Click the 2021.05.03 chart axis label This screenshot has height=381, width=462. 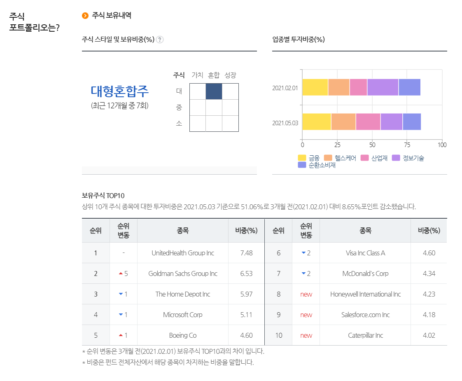pos(285,123)
